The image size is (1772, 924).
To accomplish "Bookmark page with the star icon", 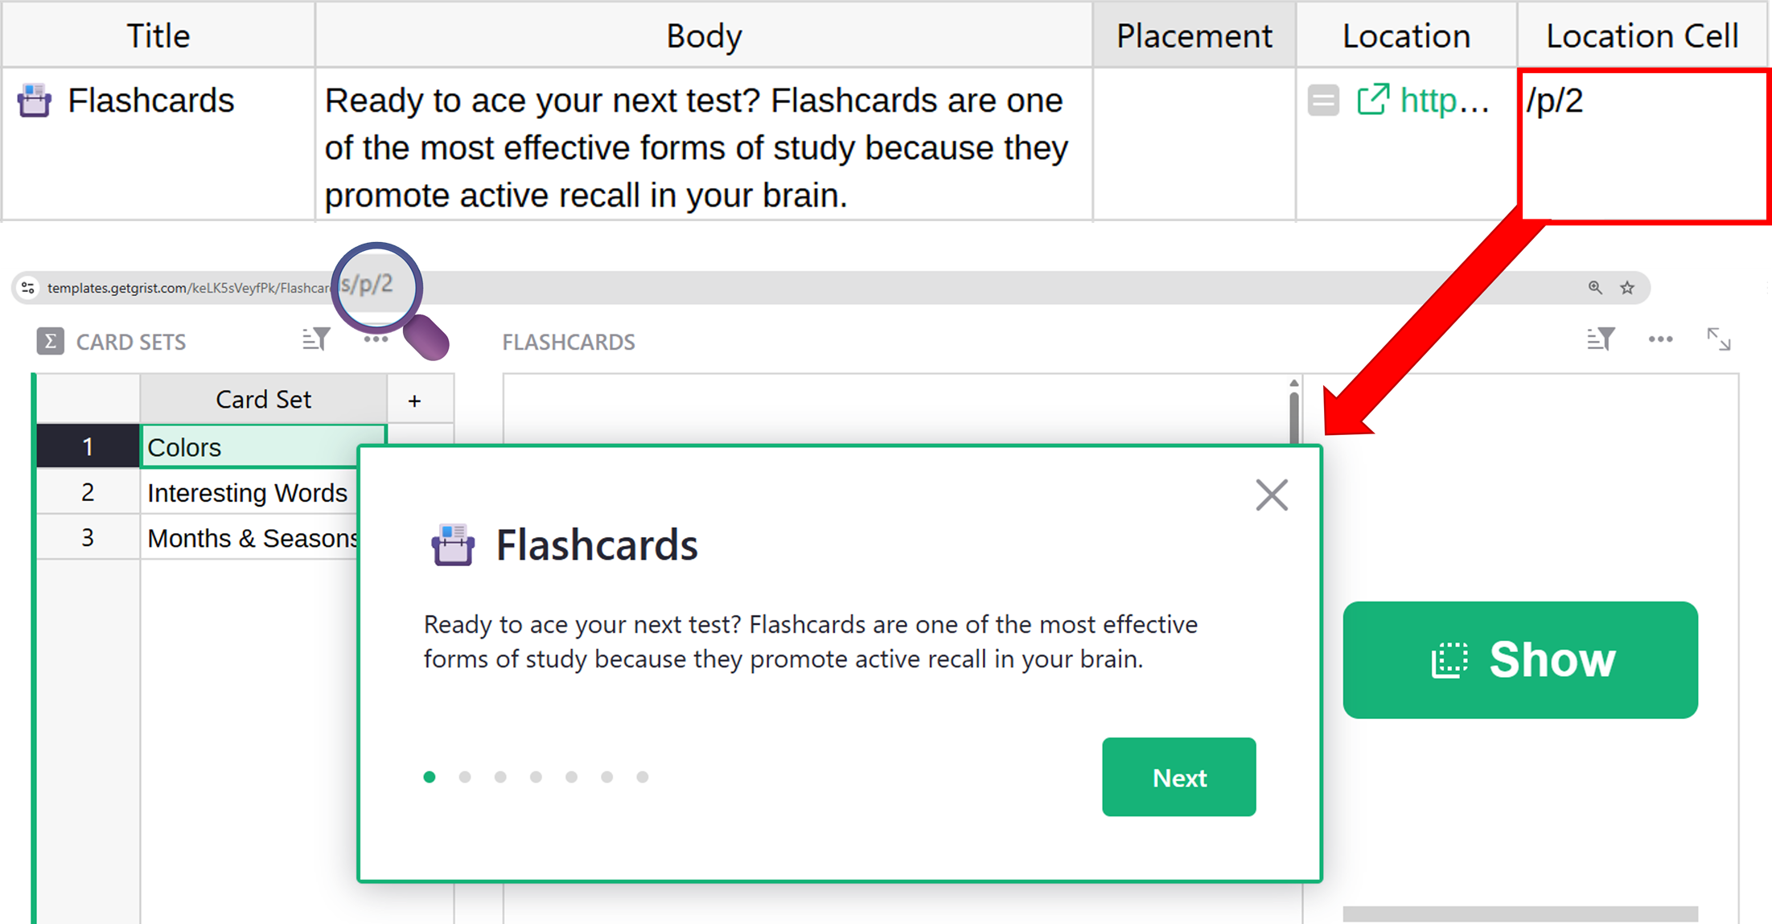I will (x=1627, y=288).
